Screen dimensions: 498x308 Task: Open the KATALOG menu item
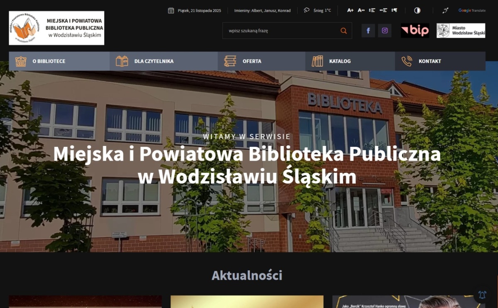click(340, 61)
